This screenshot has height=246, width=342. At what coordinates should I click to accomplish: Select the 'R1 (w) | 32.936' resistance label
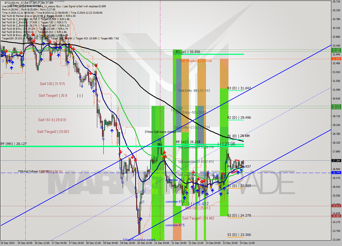(x=188, y=52)
